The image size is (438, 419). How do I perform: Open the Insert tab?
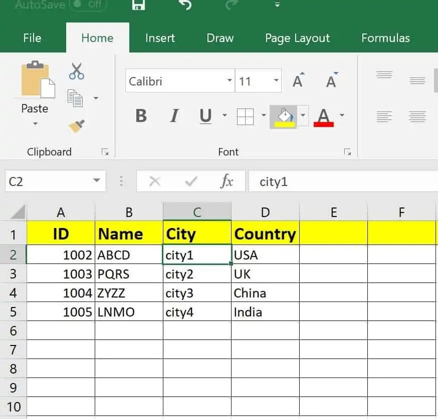160,38
